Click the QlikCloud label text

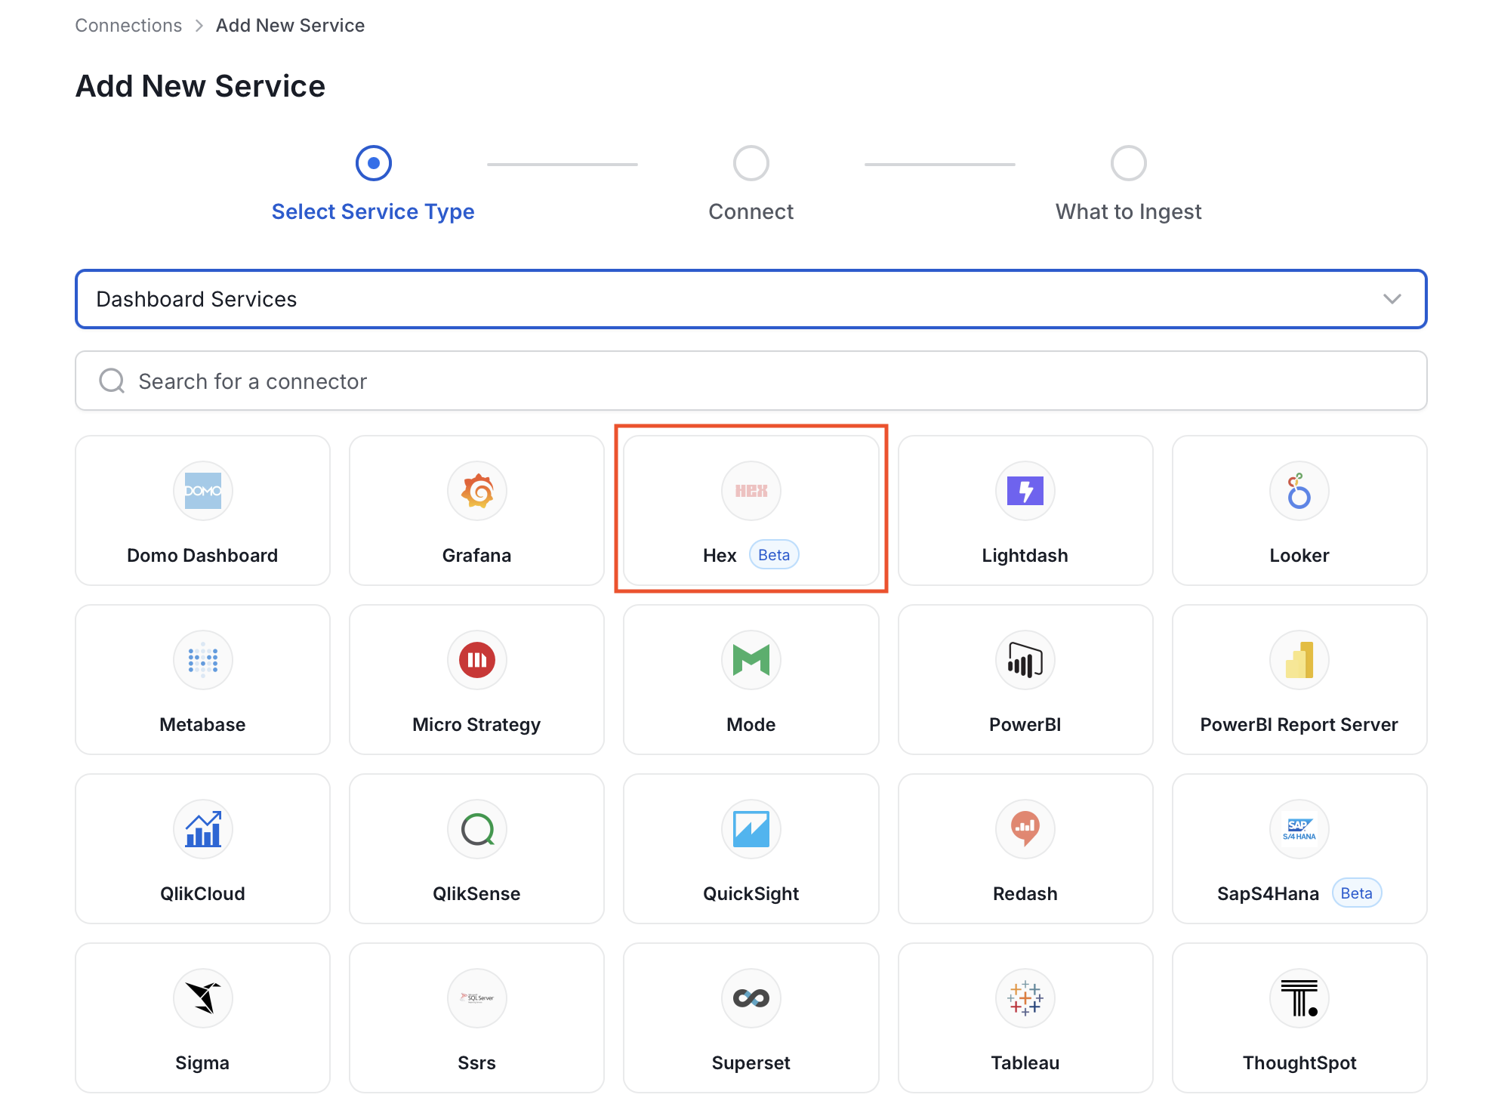(x=202, y=894)
